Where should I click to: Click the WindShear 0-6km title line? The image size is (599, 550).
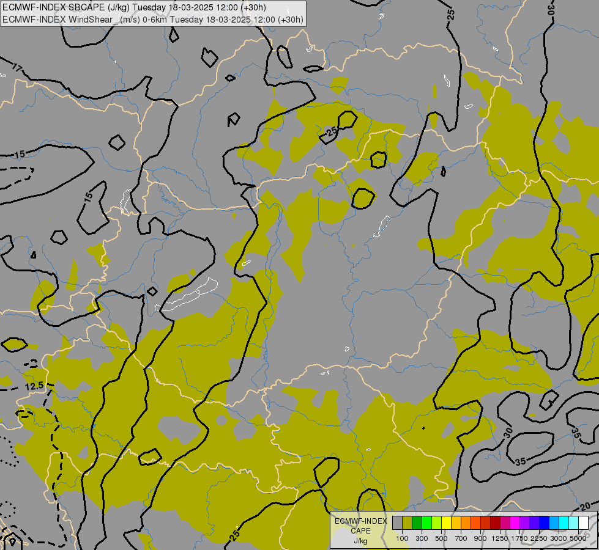tap(153, 20)
